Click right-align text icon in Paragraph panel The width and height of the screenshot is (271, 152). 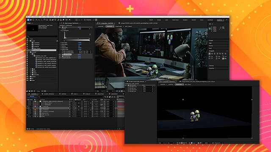pos(215,54)
